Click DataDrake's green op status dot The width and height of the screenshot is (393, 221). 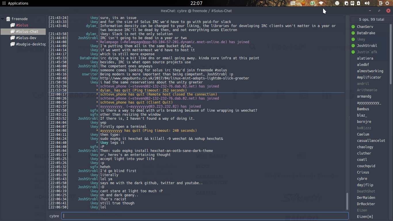(x=353, y=33)
